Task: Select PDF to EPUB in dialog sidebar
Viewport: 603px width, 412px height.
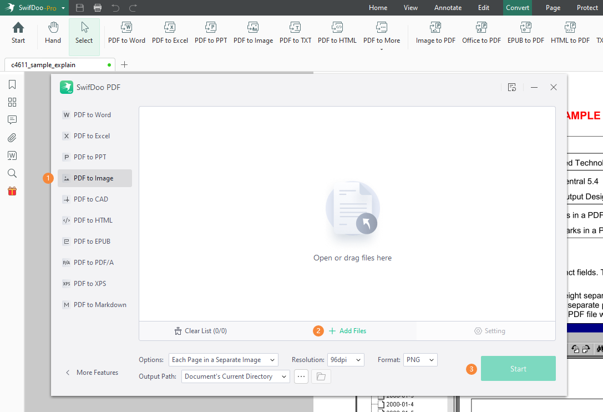Action: click(95, 242)
